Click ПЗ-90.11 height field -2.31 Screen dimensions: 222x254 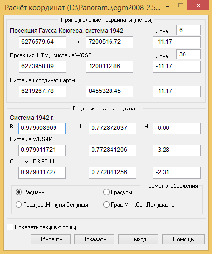177,173
